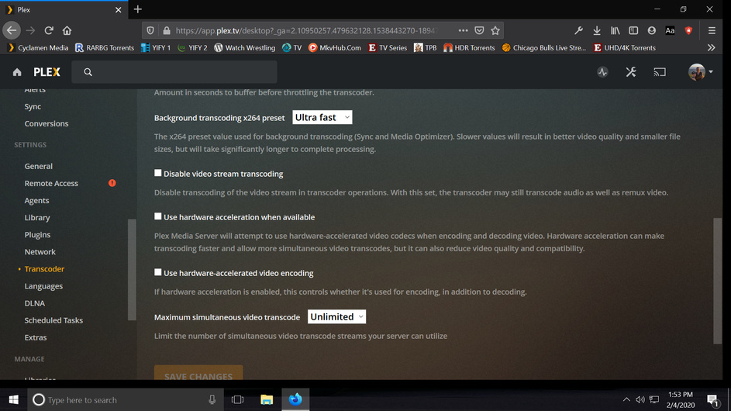Screen dimensions: 731x411
Task: Select Transcoder in sidebar
Action: point(44,269)
